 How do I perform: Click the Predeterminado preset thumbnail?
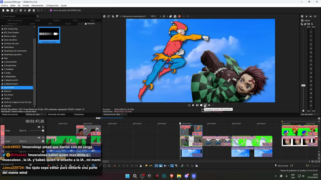coord(49,35)
